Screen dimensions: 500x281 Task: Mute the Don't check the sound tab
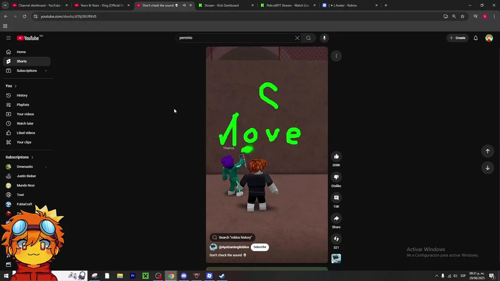click(184, 5)
